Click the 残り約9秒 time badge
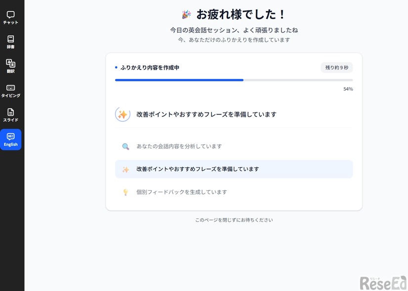The image size is (408, 291). click(x=336, y=68)
